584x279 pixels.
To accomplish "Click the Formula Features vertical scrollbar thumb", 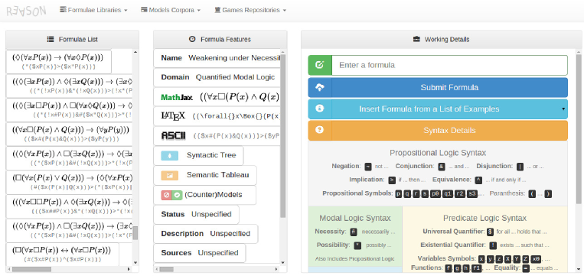I will click(x=282, y=136).
